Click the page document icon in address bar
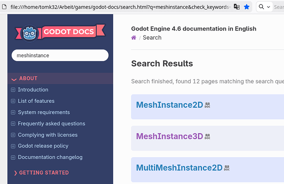The height and width of the screenshot is (184, 284). tap(4, 7)
